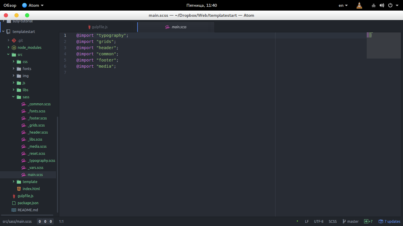Click line number 3 in the gutter

coord(65,48)
